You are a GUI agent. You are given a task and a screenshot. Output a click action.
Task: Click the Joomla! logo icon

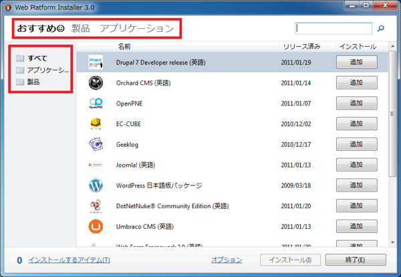pyautogui.click(x=96, y=165)
